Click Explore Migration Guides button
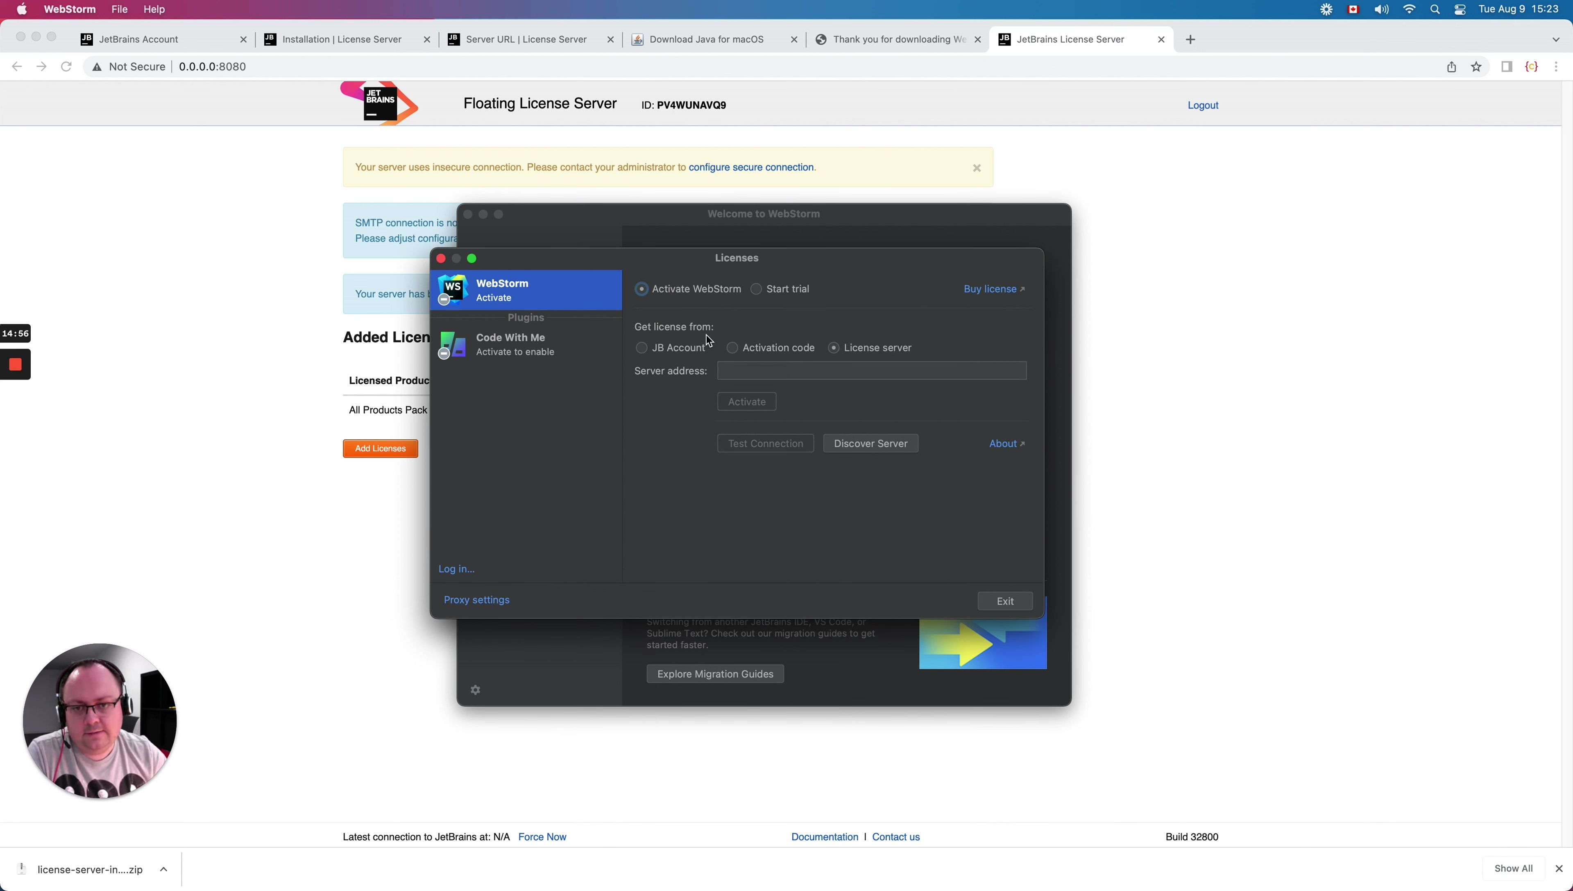The image size is (1573, 891). (x=715, y=674)
